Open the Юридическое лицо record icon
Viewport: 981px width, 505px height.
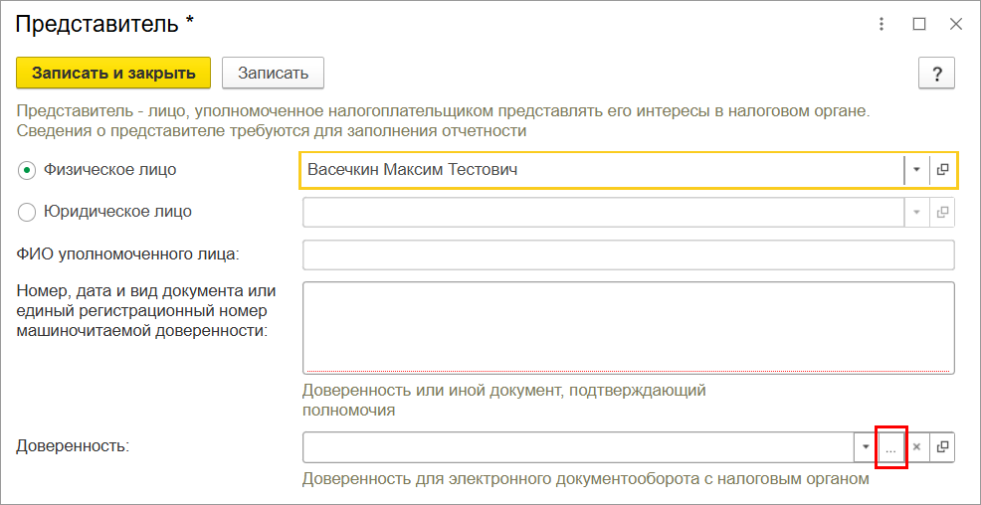point(942,212)
